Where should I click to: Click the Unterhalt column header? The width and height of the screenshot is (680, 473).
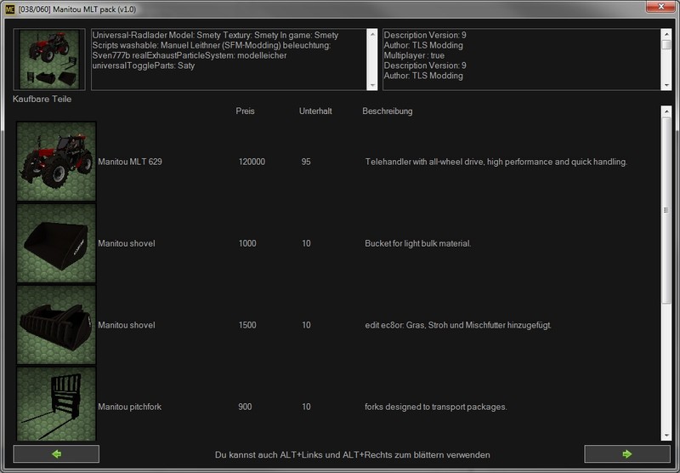click(x=315, y=111)
